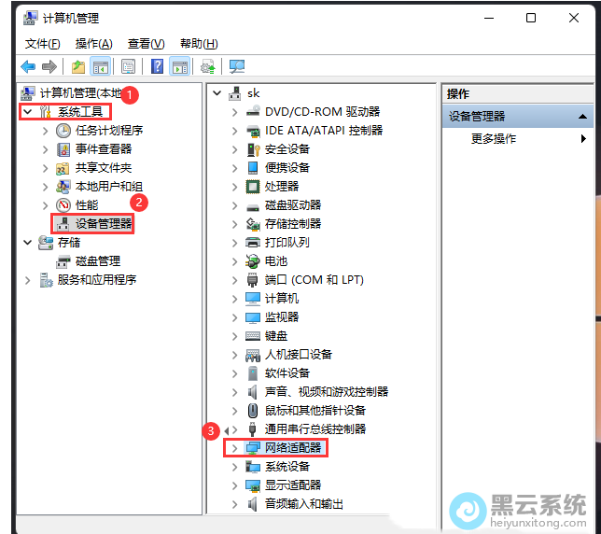Select 磁盘管理 under 存储
The height and width of the screenshot is (534, 601).
click(x=98, y=261)
